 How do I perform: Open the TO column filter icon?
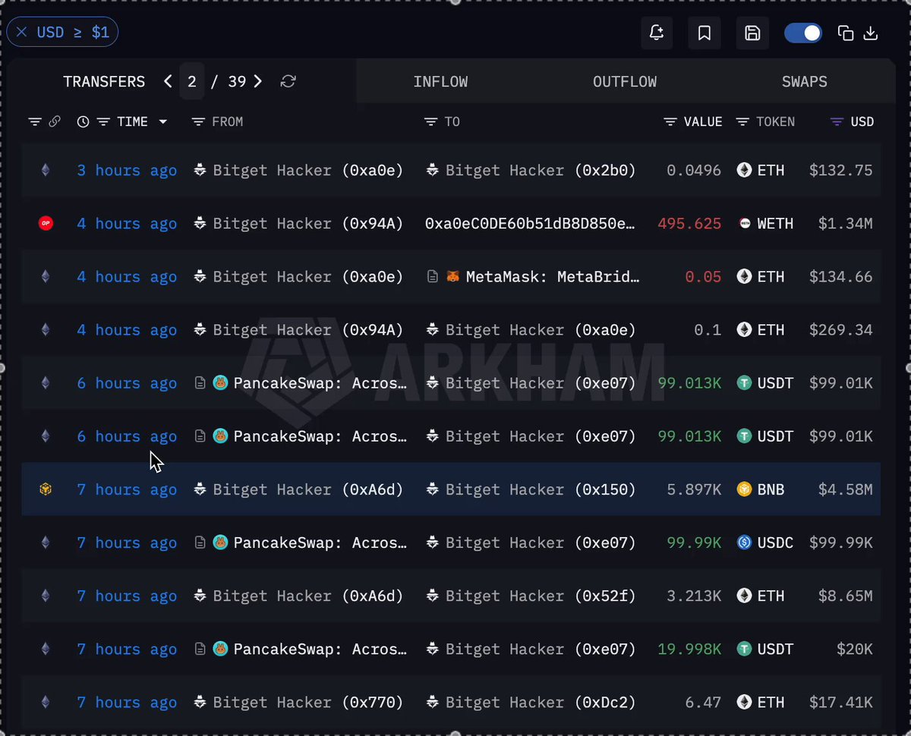[x=430, y=121]
